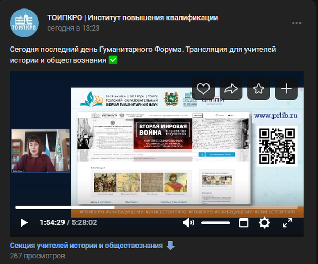318x264 pixels.
Task: Add video to bookmarks star icon
Action: [259, 89]
